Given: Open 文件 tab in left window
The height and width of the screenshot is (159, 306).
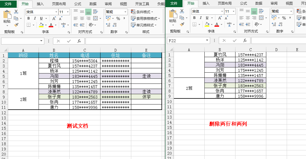Looking at the screenshot, I should pos(8,4).
